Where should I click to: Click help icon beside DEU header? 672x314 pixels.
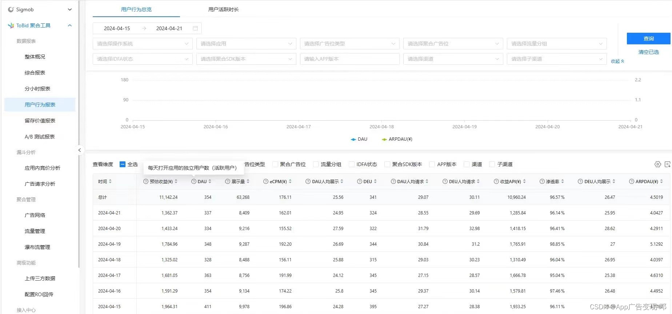pyautogui.click(x=360, y=181)
